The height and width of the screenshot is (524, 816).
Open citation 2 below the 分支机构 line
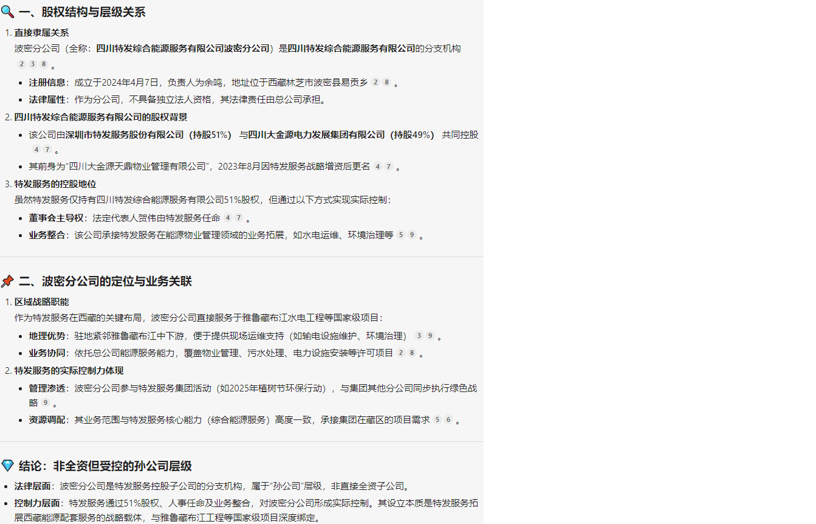(x=22, y=64)
